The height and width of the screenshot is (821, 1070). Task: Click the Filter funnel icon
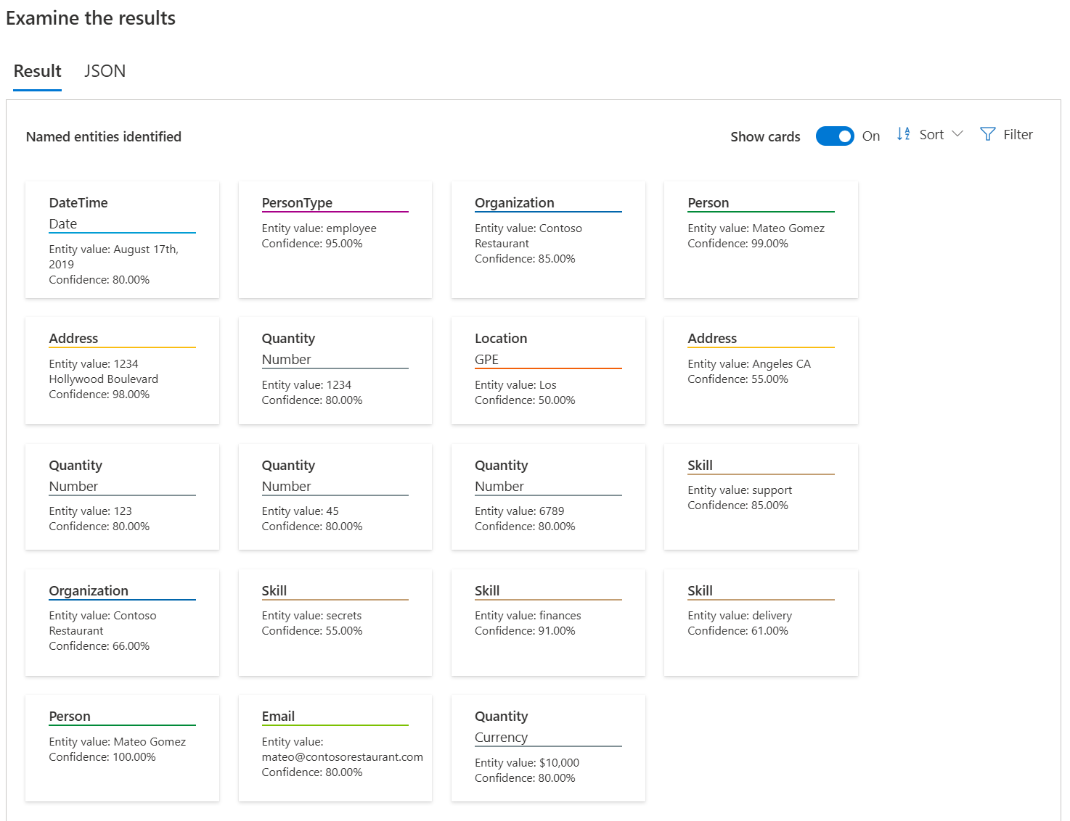point(987,134)
